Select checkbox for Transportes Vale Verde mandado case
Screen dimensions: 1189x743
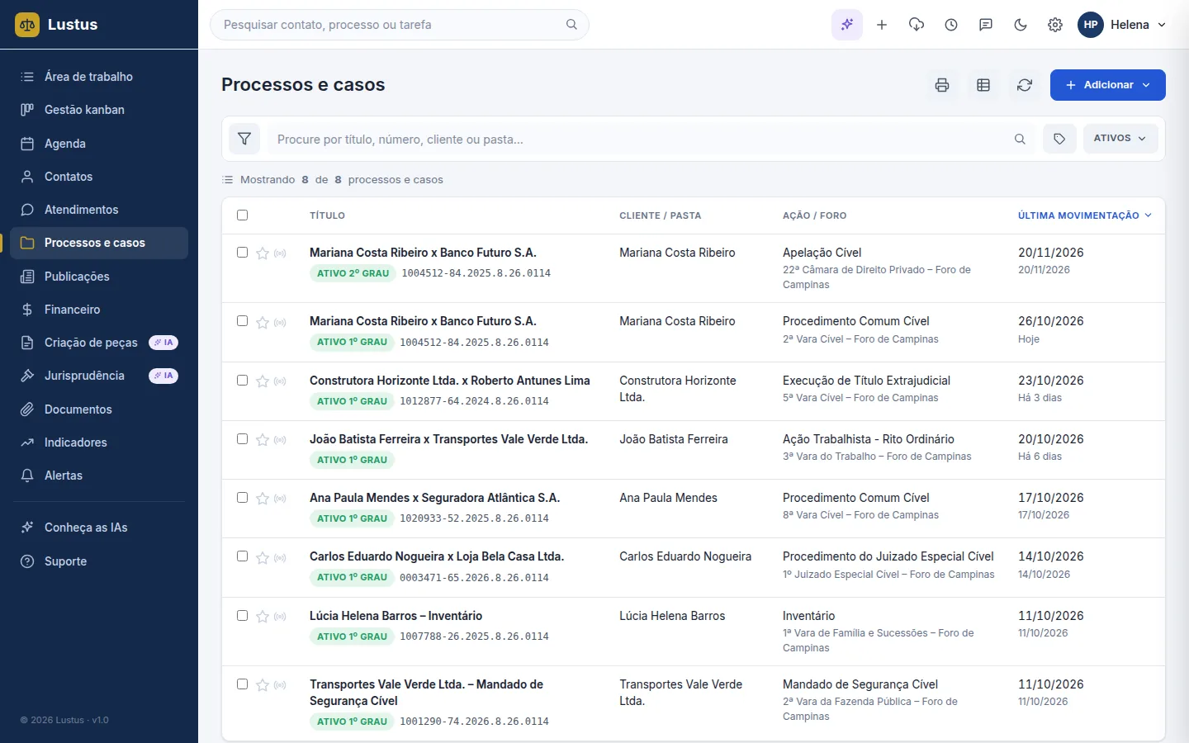coord(242,684)
